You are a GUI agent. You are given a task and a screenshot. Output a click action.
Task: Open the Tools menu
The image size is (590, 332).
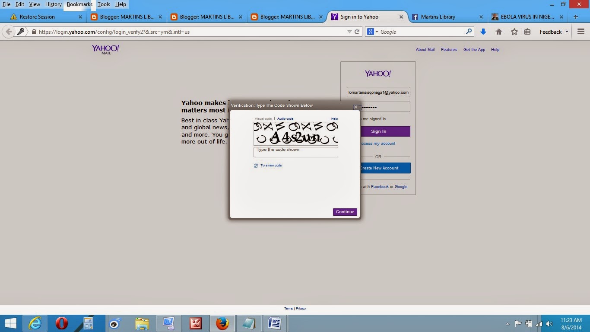tap(104, 4)
